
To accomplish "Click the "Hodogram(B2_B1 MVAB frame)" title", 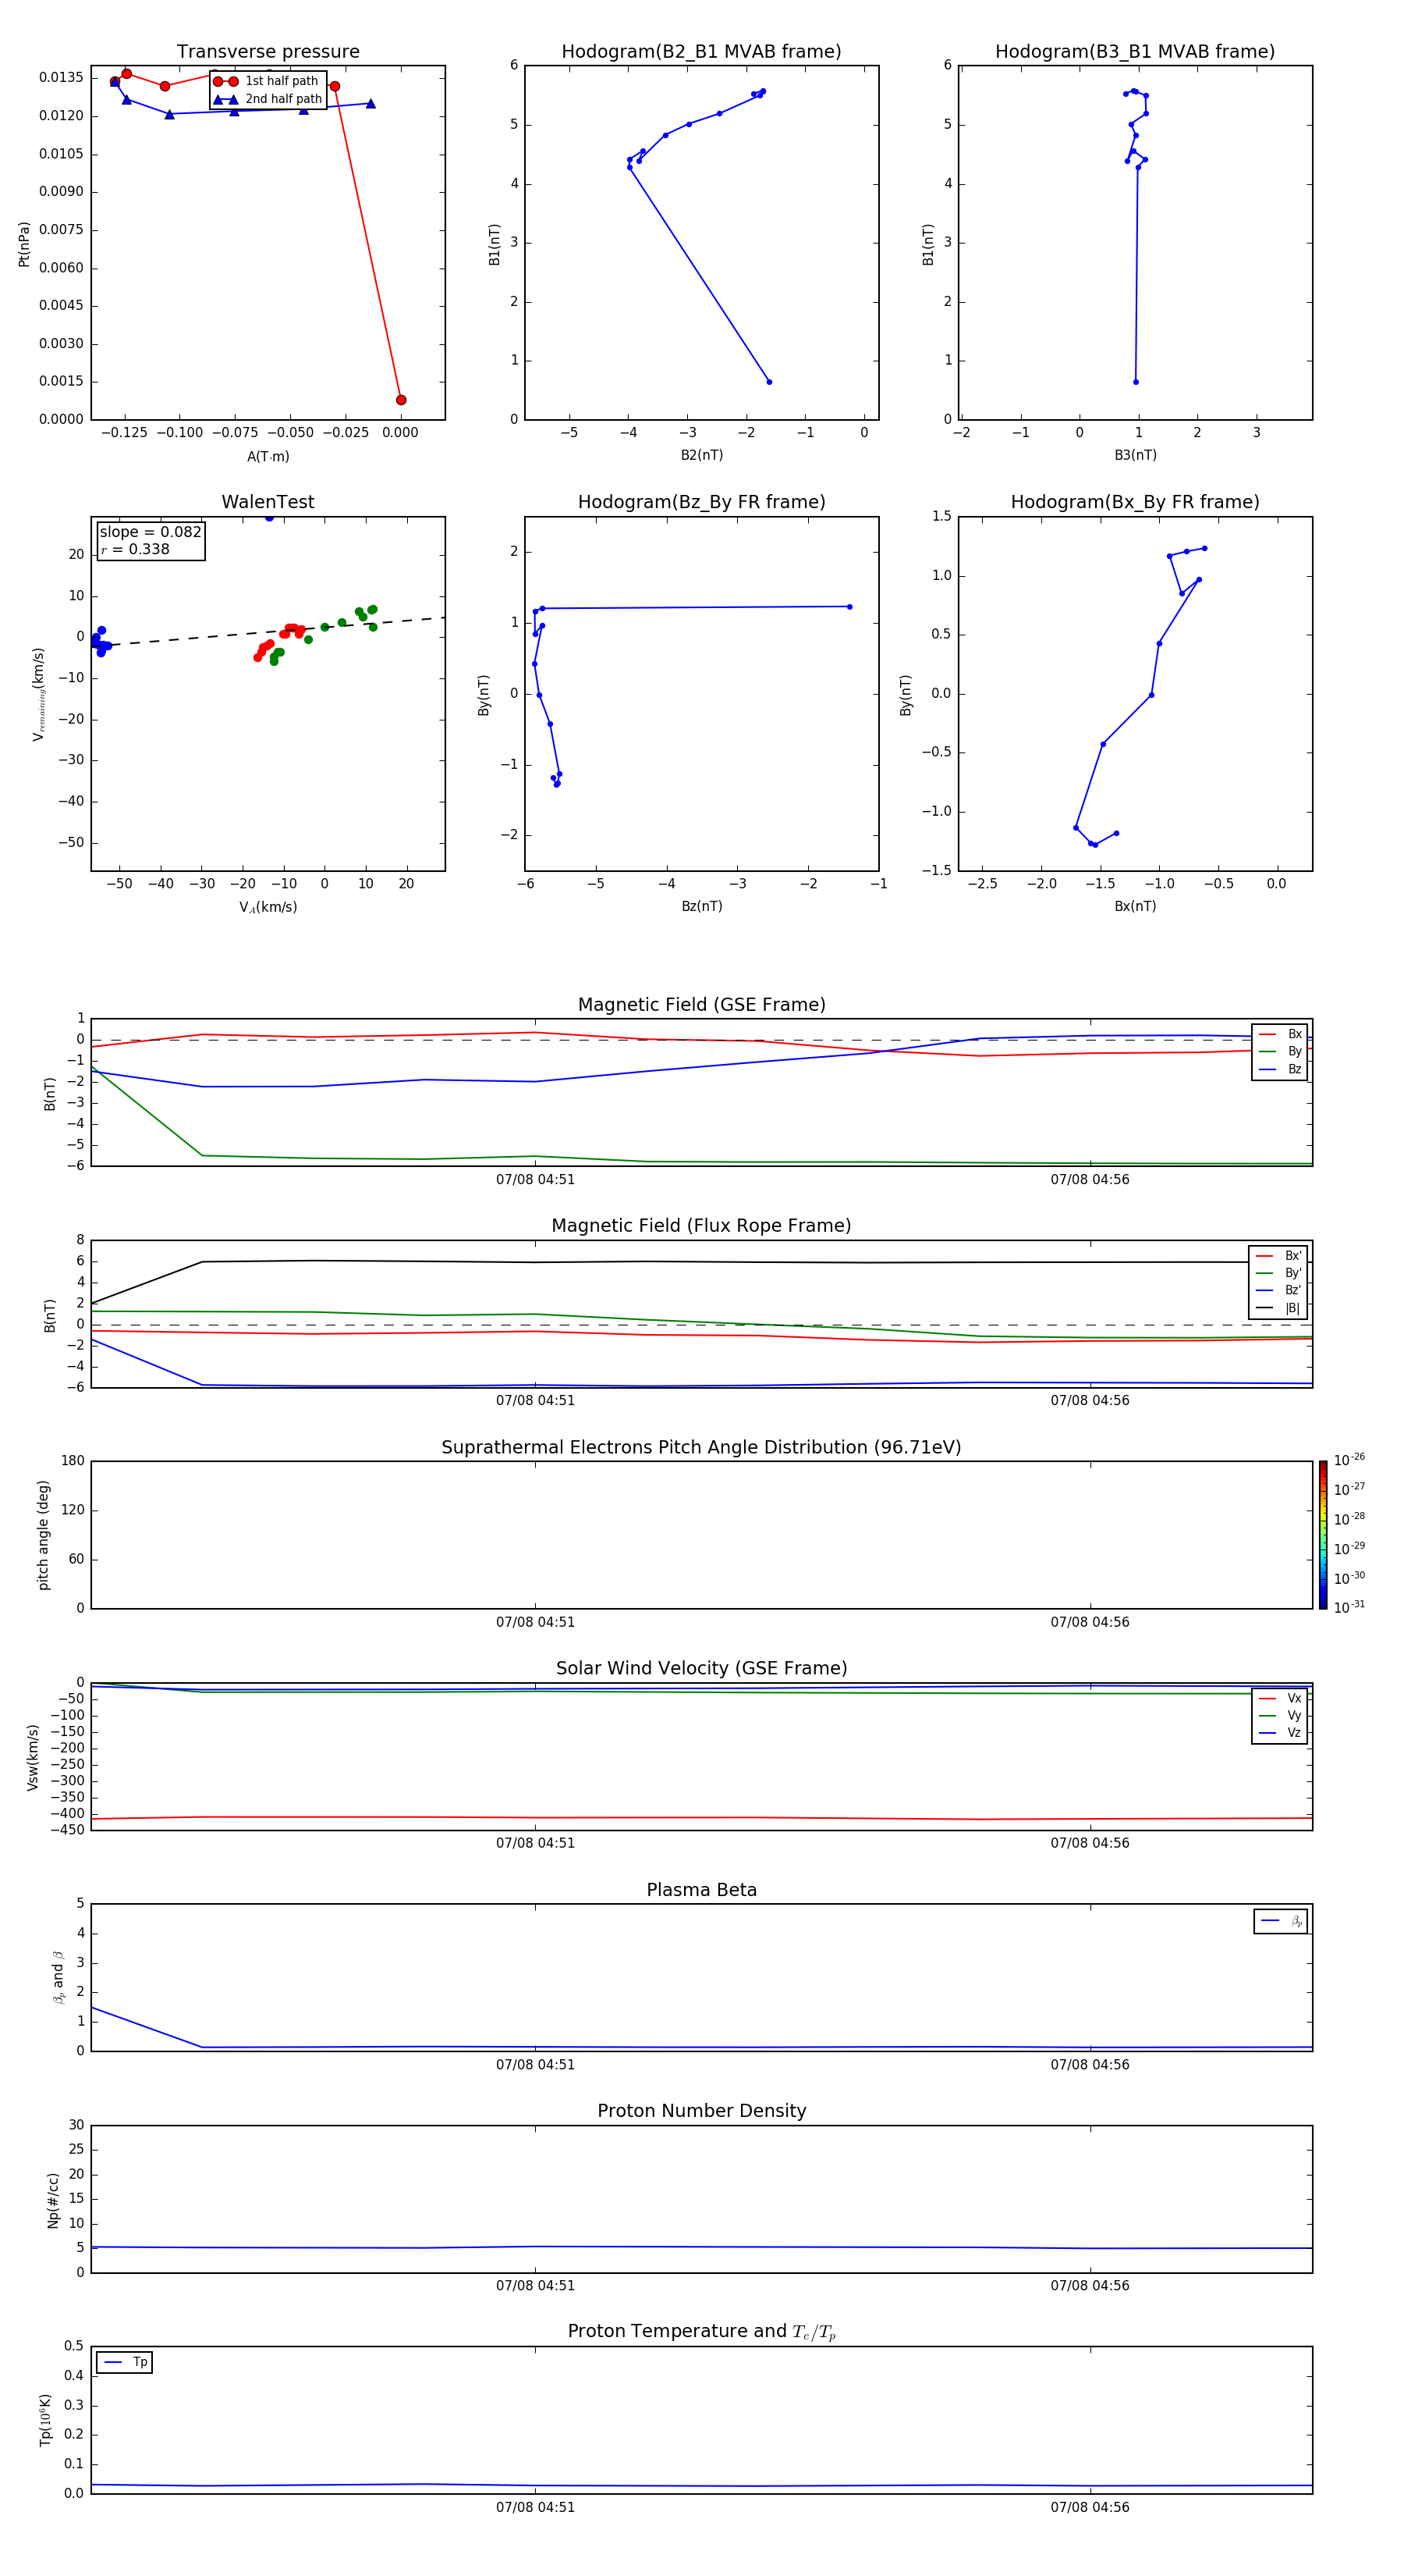I will (701, 52).
